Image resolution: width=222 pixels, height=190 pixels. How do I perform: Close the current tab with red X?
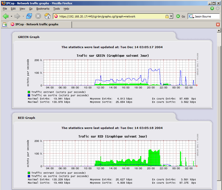click(x=218, y=25)
